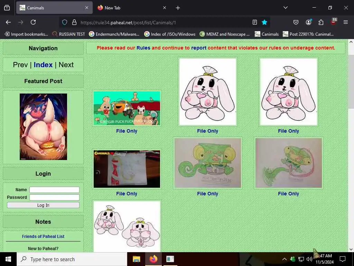The height and width of the screenshot is (266, 354).
Task: Show hidden system tray icons chevron
Action: pyautogui.click(x=285, y=259)
